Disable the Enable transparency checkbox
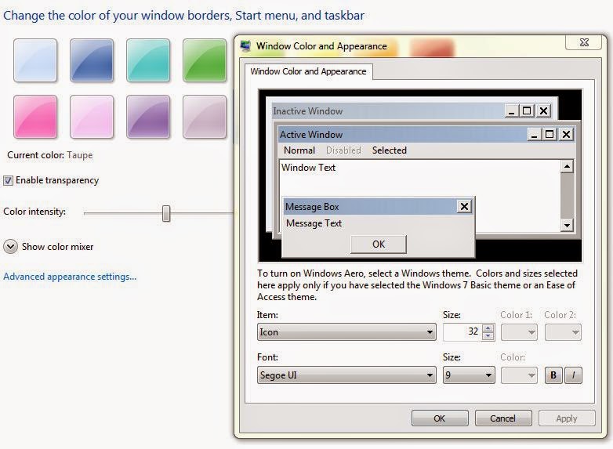 (x=8, y=180)
